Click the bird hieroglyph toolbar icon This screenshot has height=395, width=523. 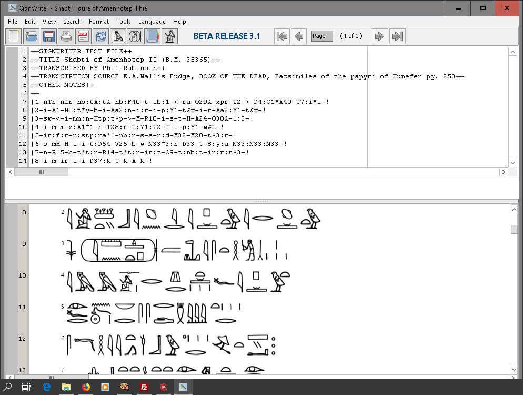(118, 36)
